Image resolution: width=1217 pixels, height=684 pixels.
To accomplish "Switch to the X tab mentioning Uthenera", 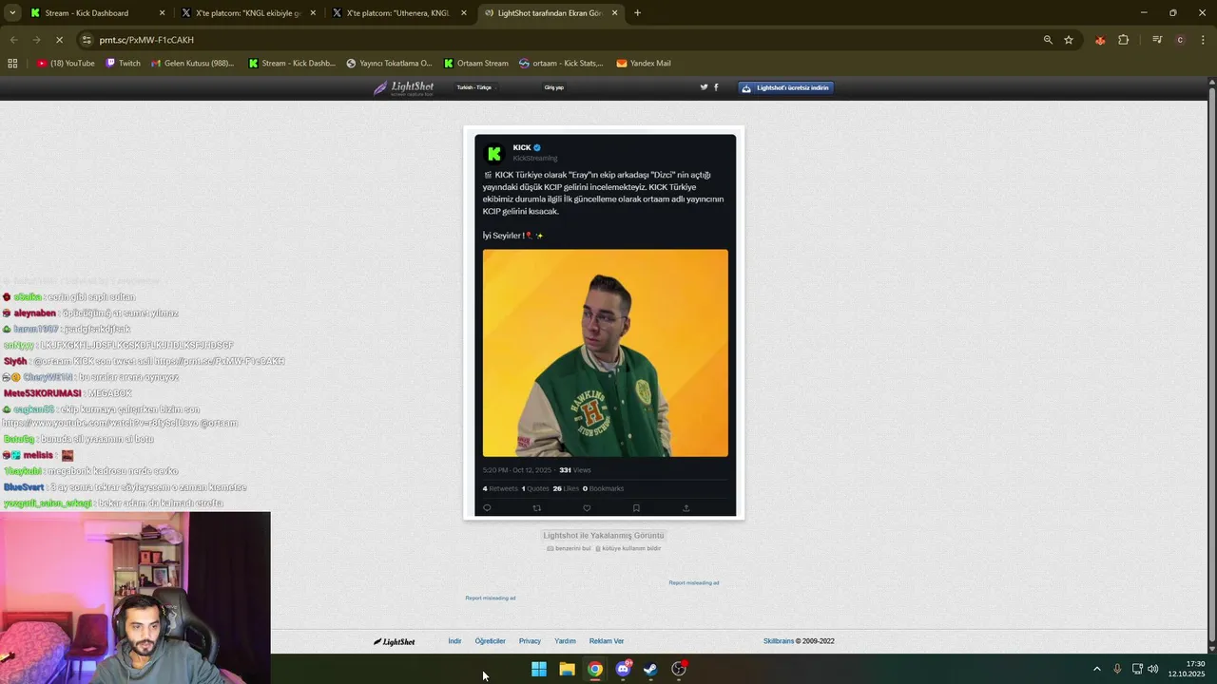I will [399, 13].
